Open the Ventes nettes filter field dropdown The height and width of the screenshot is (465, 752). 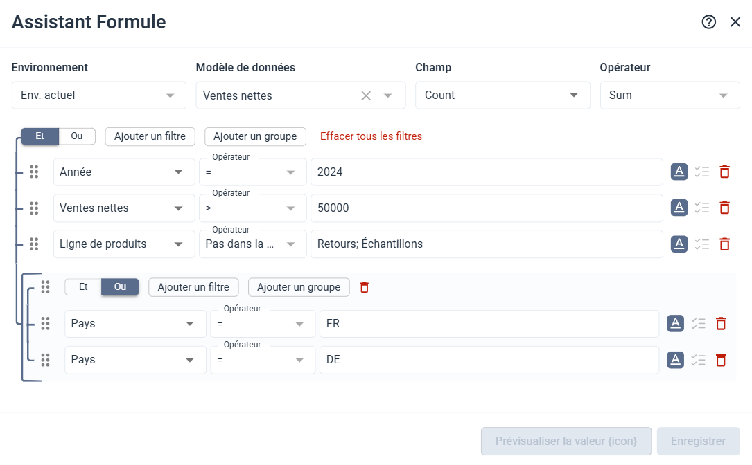(x=124, y=208)
